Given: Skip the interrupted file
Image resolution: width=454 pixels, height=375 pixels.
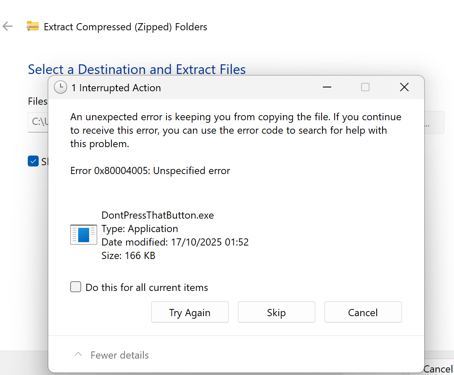Looking at the screenshot, I should [276, 312].
